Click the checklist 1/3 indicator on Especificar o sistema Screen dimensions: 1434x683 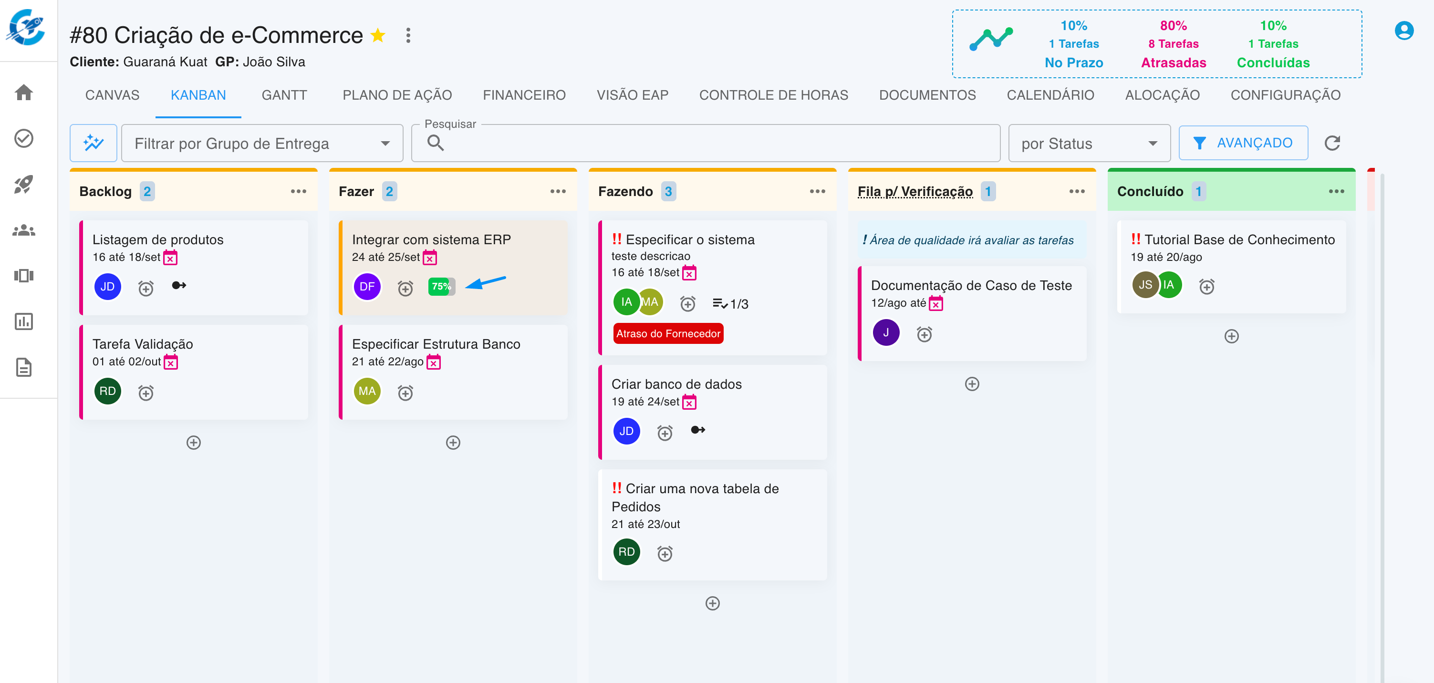click(730, 303)
